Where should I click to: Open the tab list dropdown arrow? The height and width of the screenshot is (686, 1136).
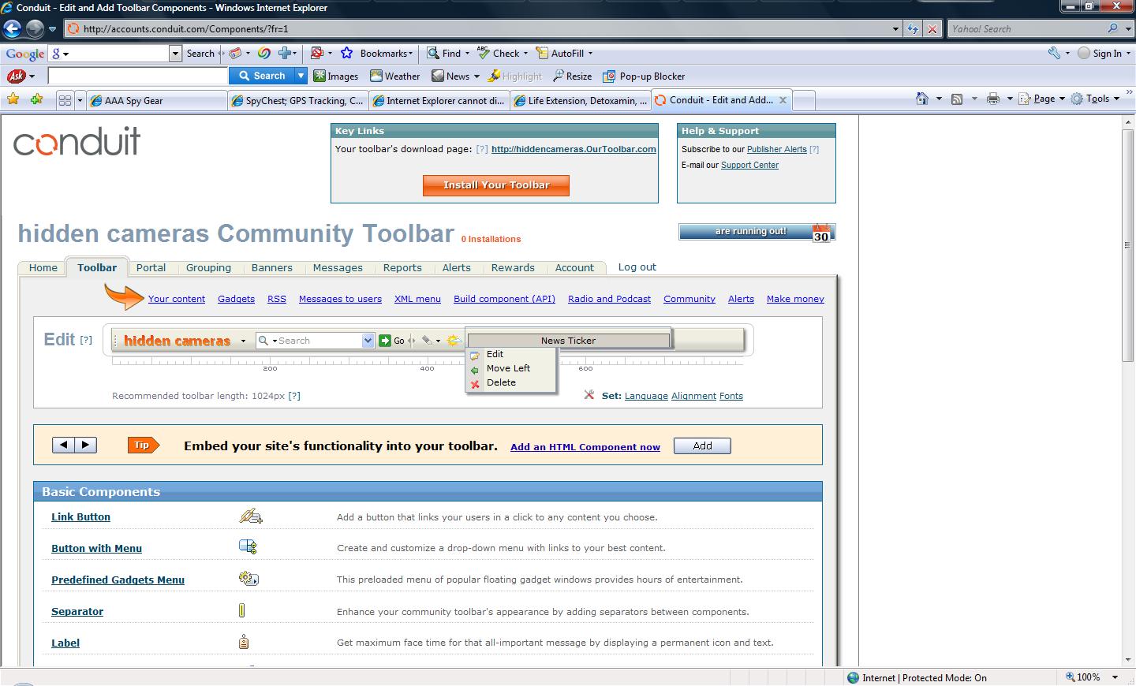80,100
